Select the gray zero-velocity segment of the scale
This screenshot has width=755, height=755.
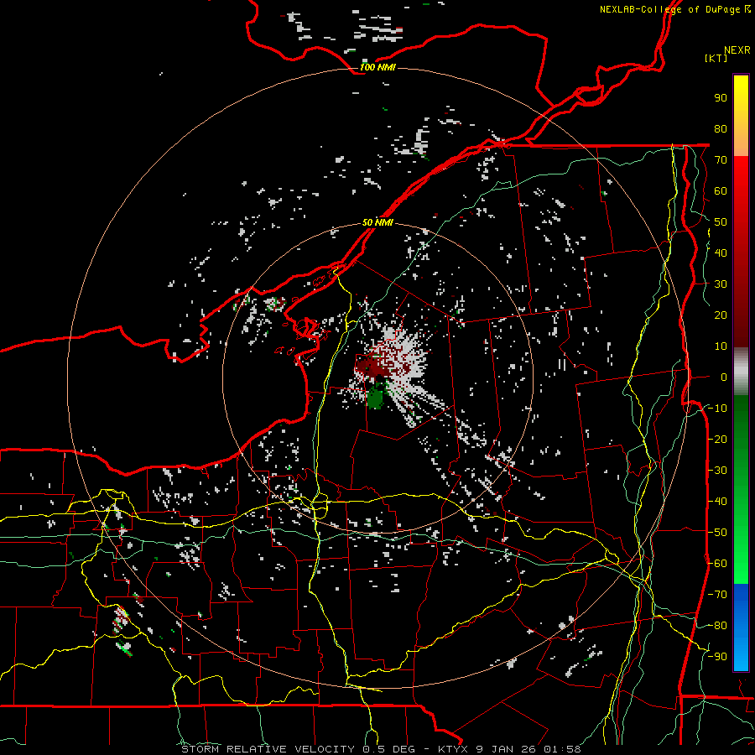[741, 372]
